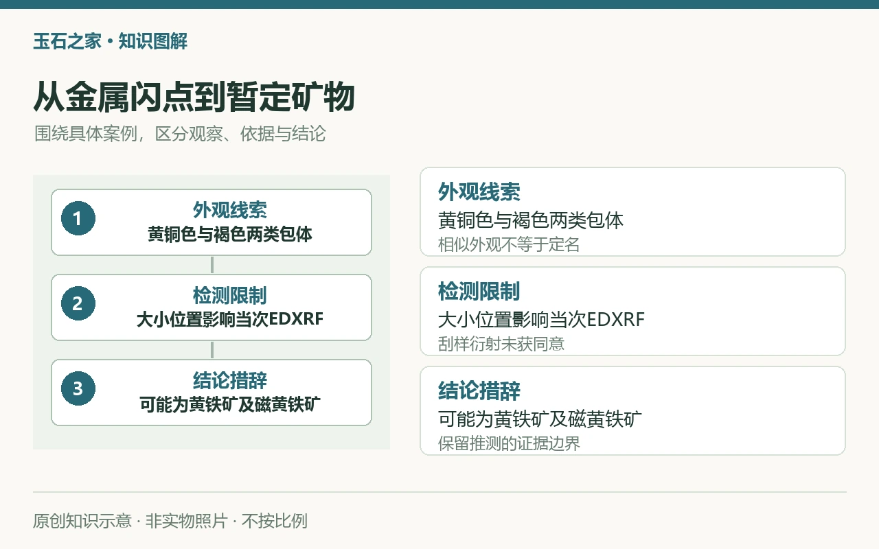
Task: Click the 玉石之家・知识图解 header label
Action: 110,41
